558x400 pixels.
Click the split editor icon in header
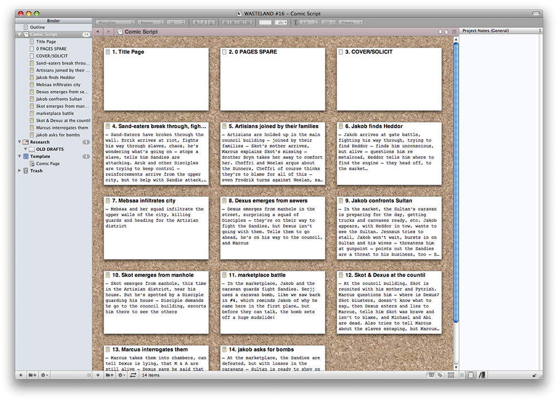pyautogui.click(x=452, y=32)
